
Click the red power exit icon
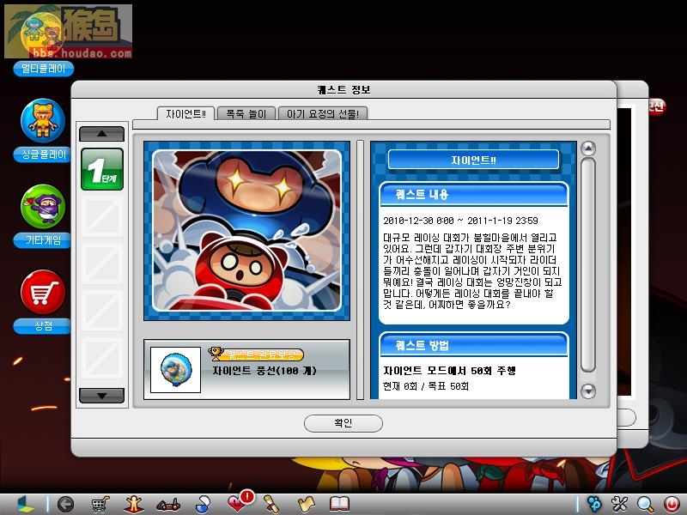(x=672, y=505)
